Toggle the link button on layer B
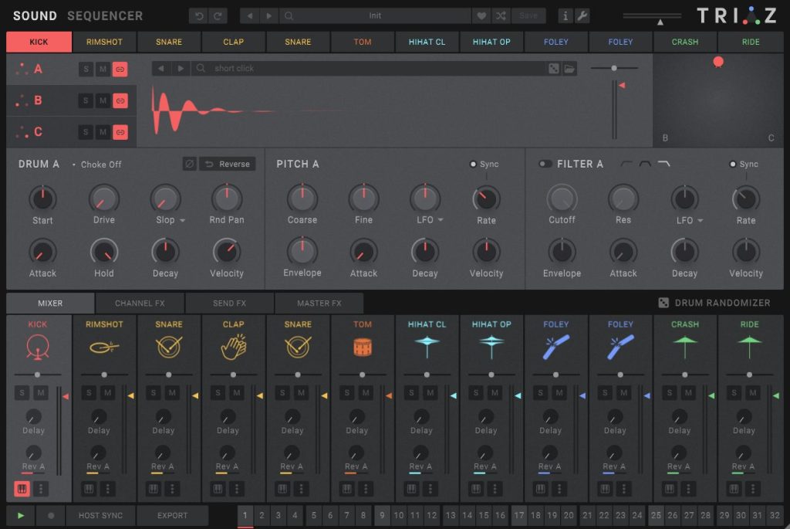Viewport: 790px width, 529px height. 120,101
